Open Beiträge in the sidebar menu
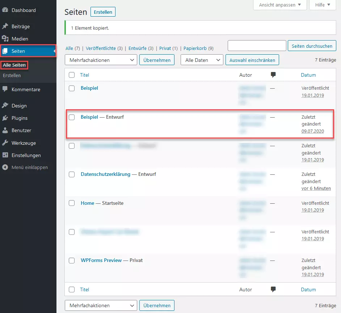Image resolution: width=341 pixels, height=313 pixels. click(21, 26)
